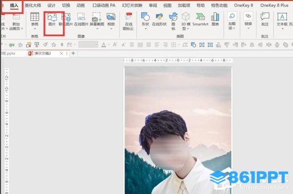
Task: Open the 特色功能 features tab
Action: pos(219,5)
